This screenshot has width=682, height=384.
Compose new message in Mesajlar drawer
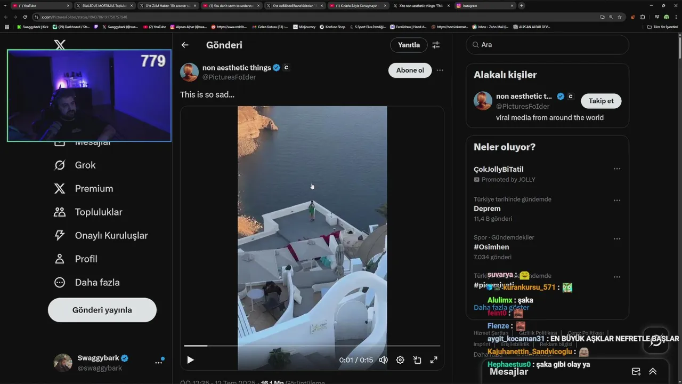pyautogui.click(x=636, y=372)
